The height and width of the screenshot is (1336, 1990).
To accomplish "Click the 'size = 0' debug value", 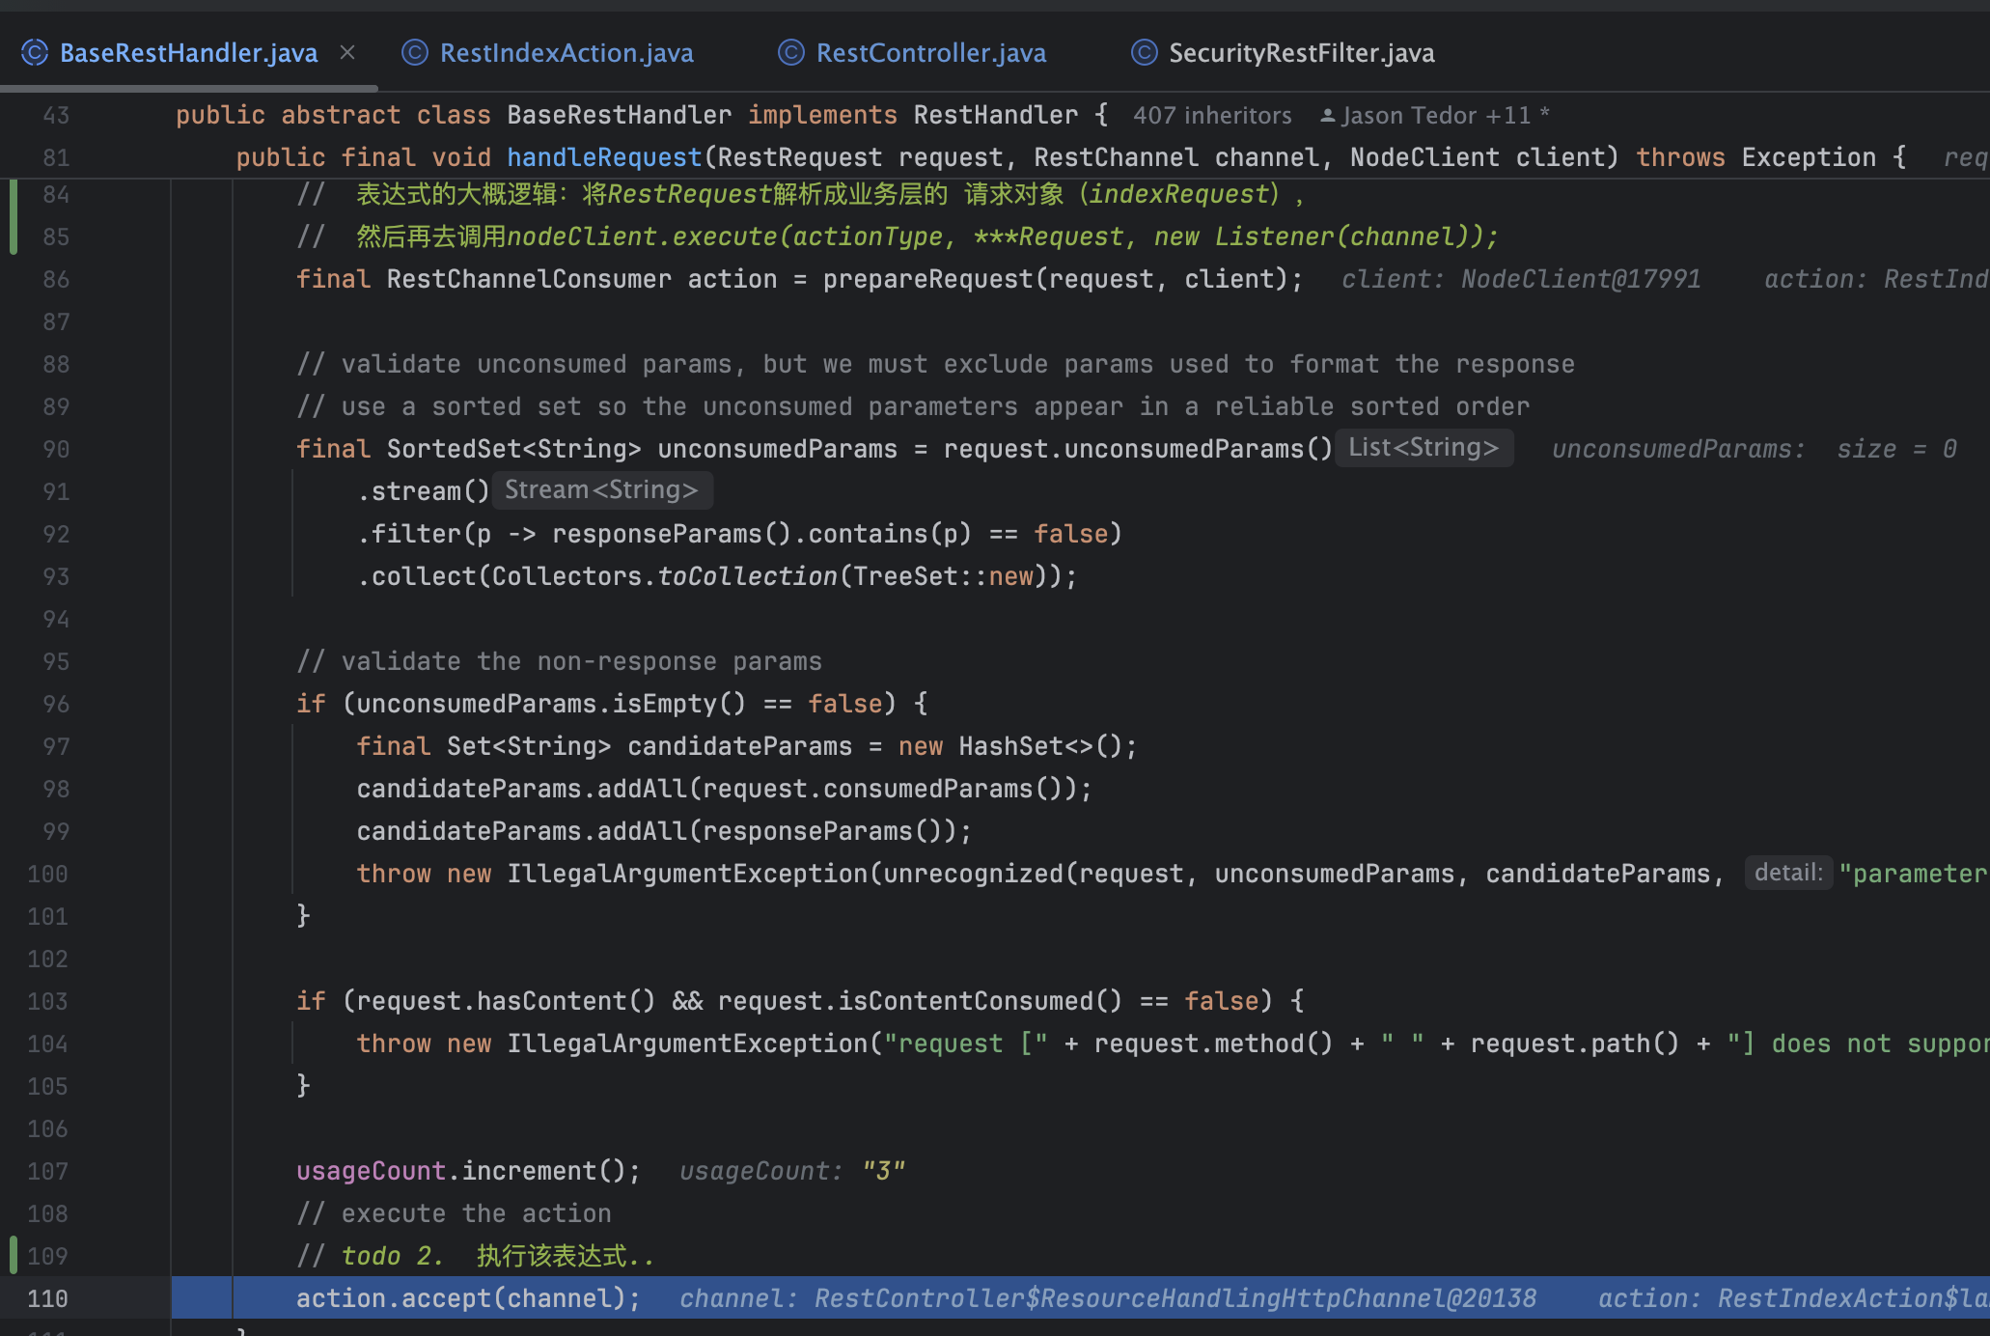I will tap(1896, 449).
